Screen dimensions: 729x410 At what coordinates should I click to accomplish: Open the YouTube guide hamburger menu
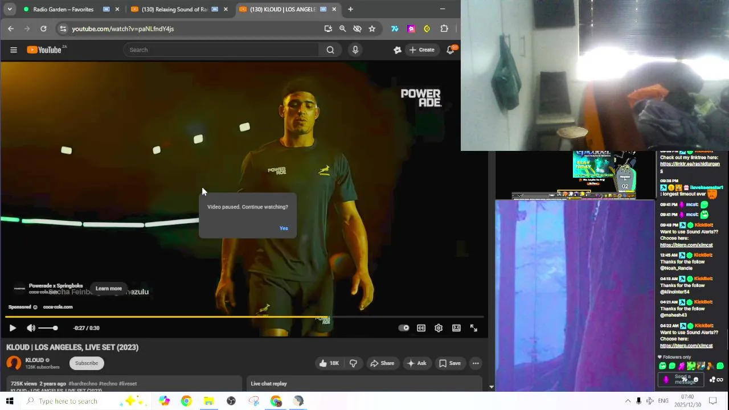[14, 50]
